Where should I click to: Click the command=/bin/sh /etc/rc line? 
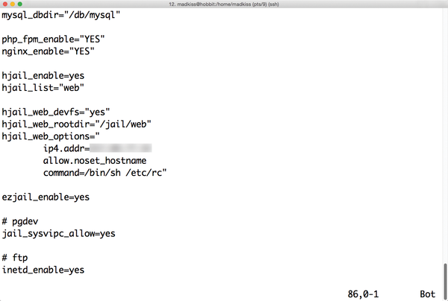(x=105, y=173)
